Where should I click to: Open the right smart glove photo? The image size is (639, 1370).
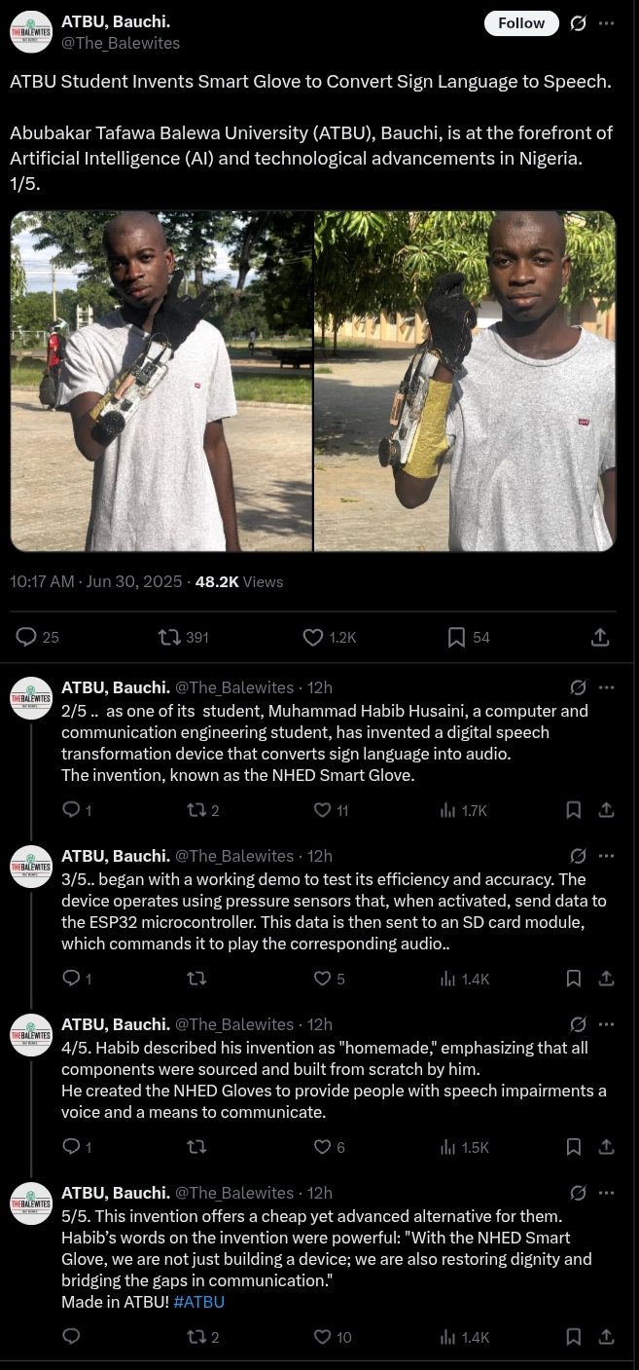[x=465, y=382]
